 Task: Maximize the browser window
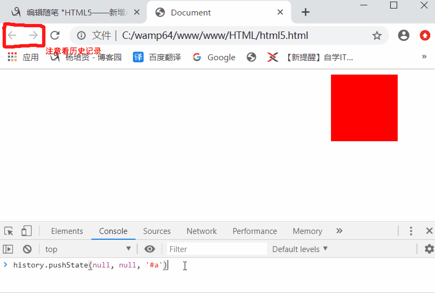tap(393, 5)
